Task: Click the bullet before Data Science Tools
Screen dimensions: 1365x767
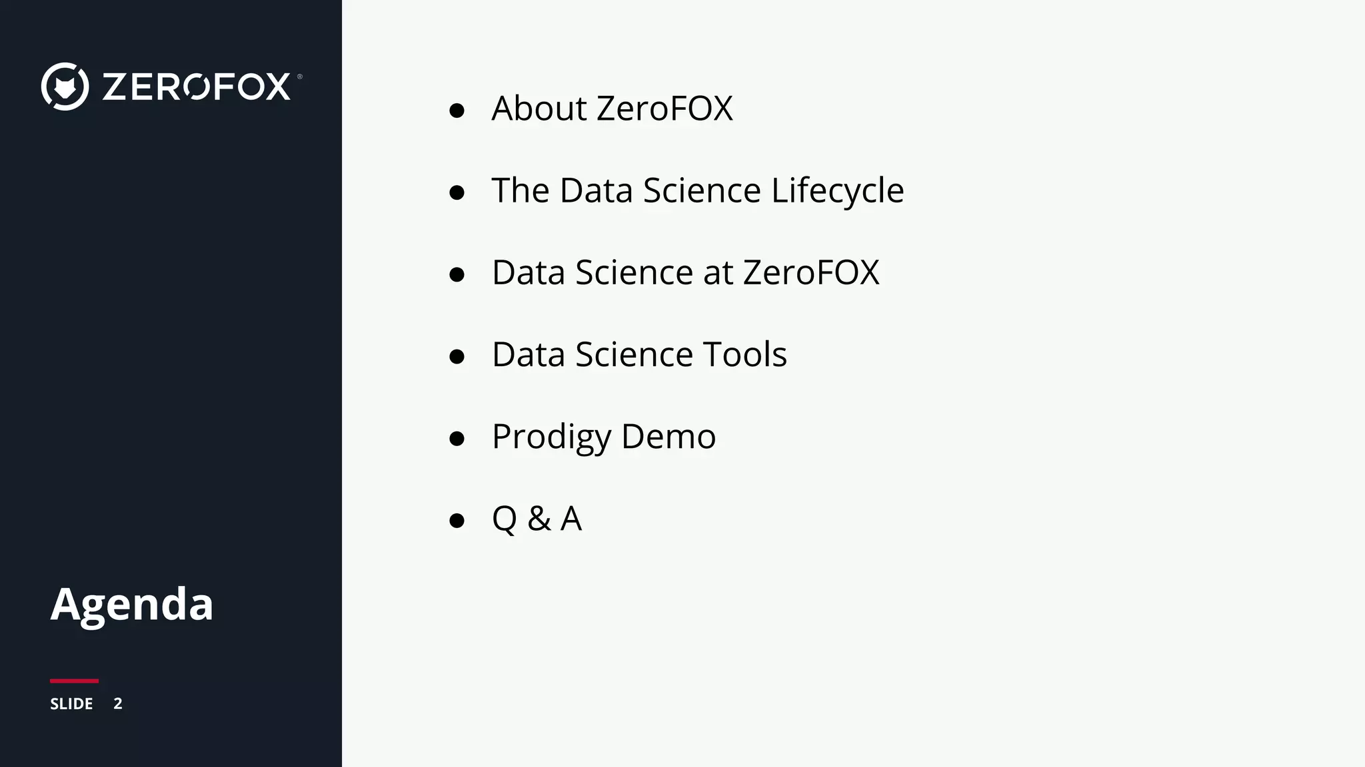Action: (457, 357)
